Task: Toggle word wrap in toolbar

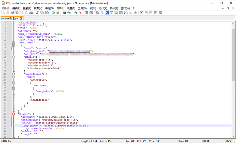Action: tap(97, 13)
